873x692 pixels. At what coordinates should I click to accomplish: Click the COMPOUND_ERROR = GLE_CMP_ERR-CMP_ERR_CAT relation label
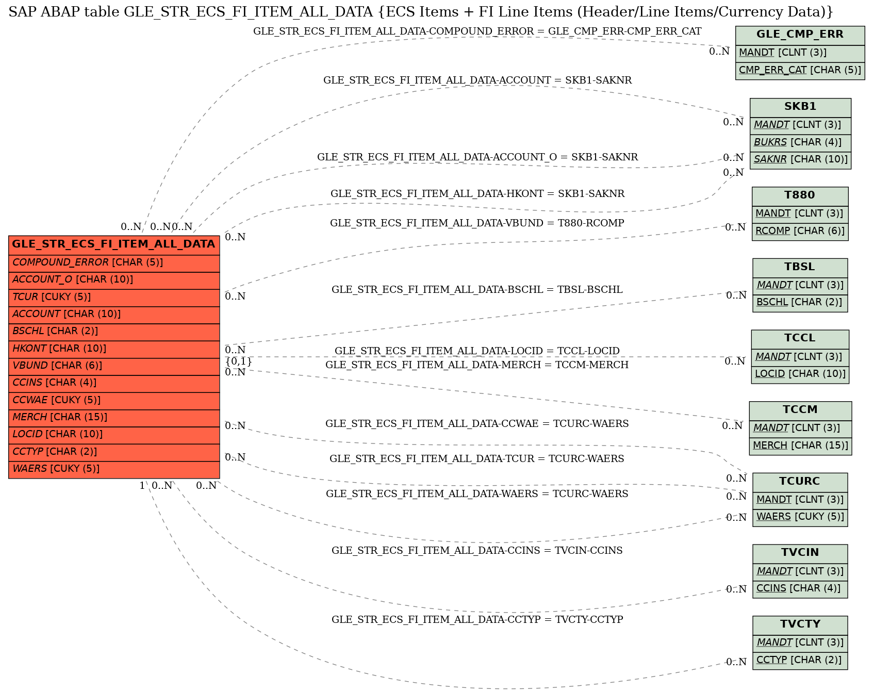click(477, 31)
